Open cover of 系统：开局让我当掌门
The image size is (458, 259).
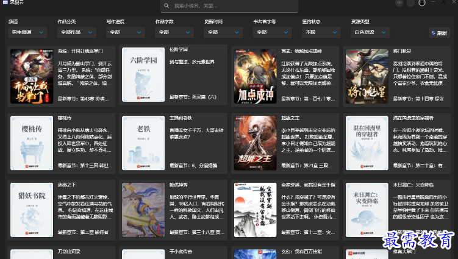click(32, 76)
